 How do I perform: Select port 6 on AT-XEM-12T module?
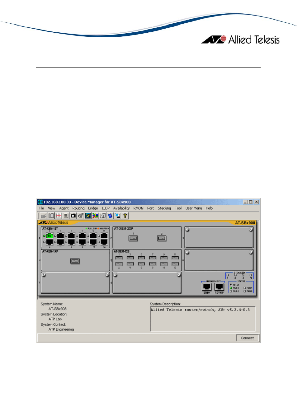(71, 242)
